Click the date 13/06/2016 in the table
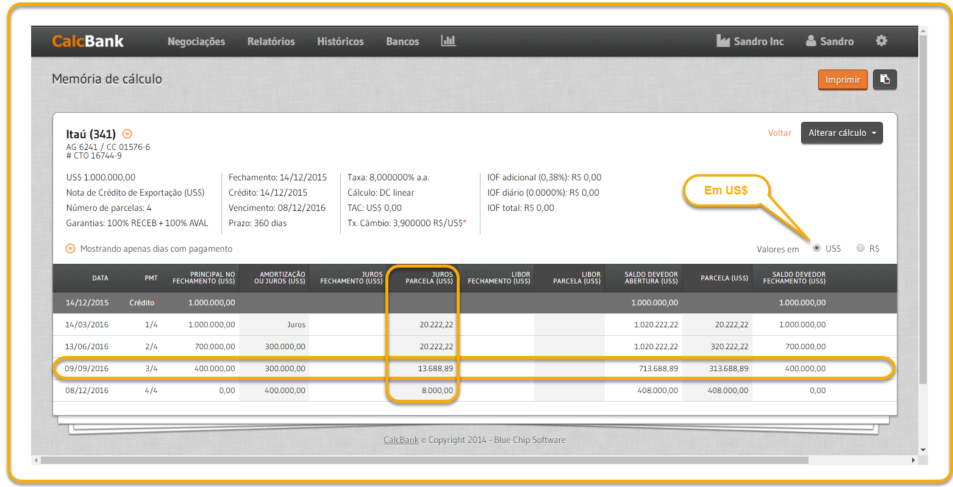 pyautogui.click(x=87, y=347)
